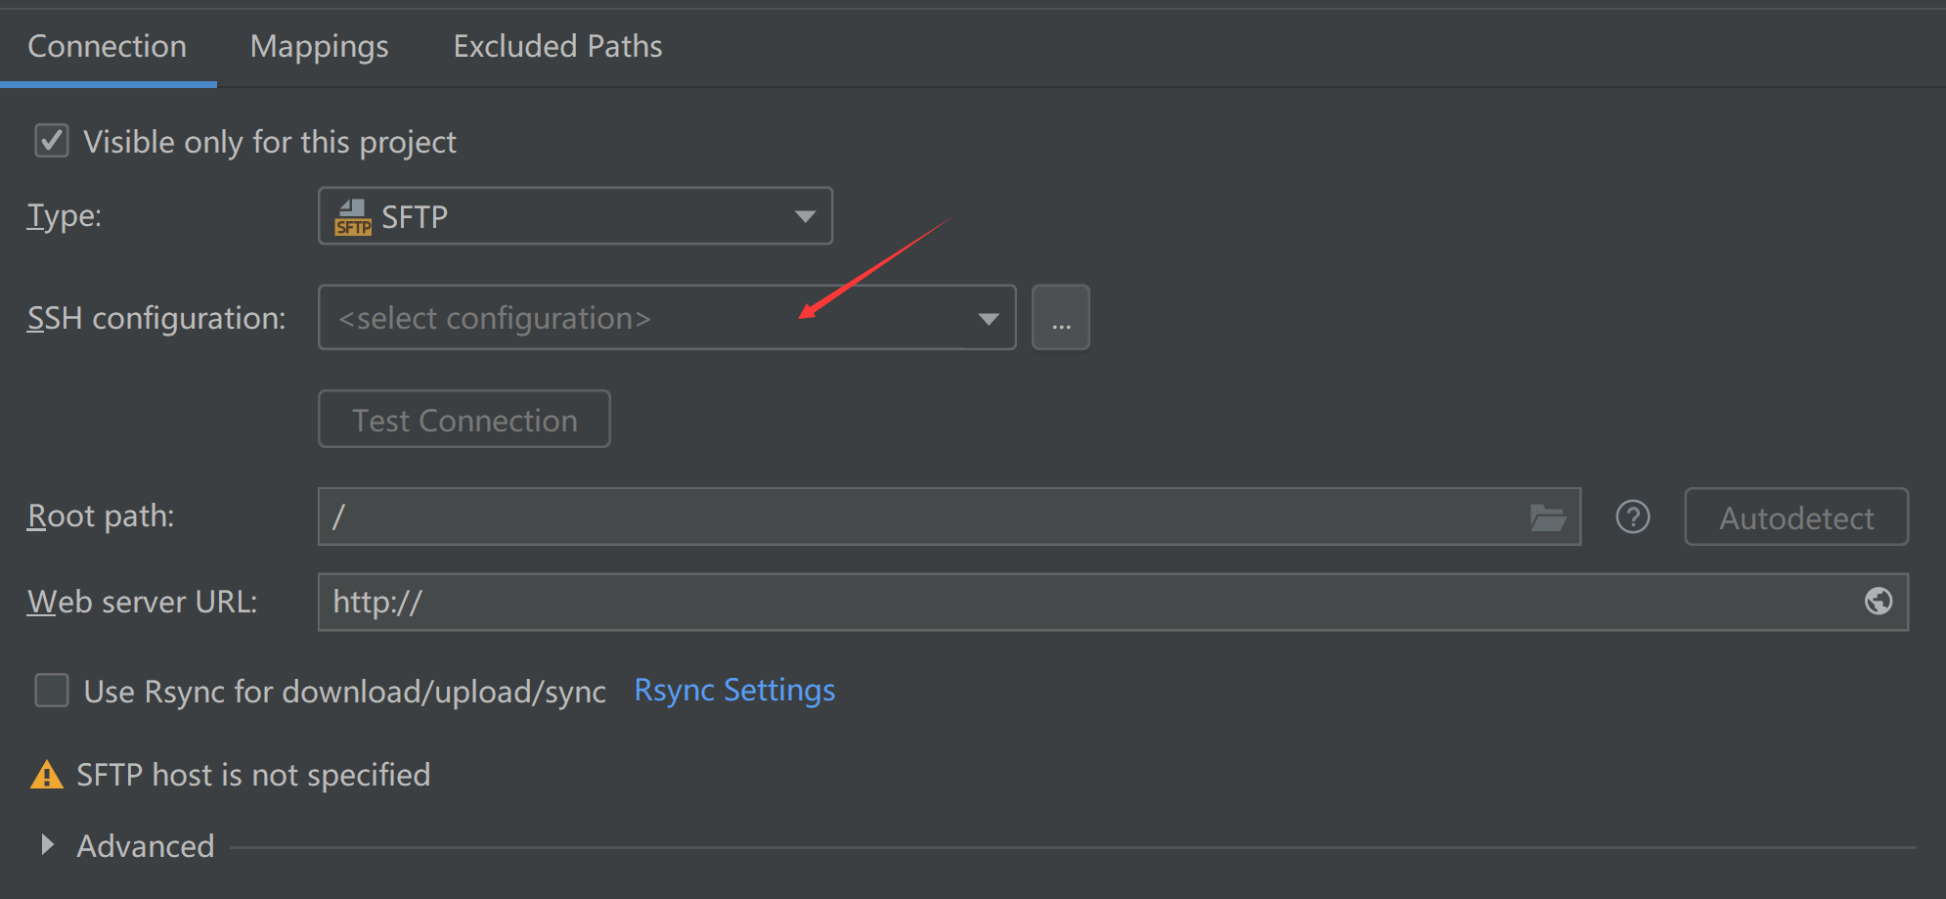Image resolution: width=1946 pixels, height=899 pixels.
Task: Switch to the Mappings tab
Action: click(319, 46)
